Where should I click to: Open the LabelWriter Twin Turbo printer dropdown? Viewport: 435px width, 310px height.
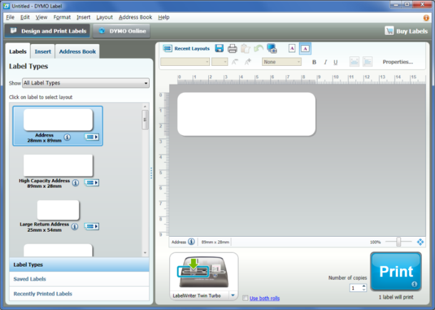233,296
